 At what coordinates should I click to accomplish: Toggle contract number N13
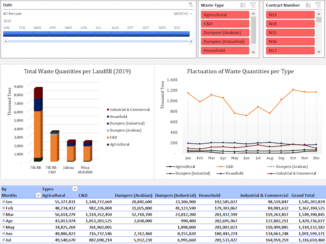coord(290,15)
